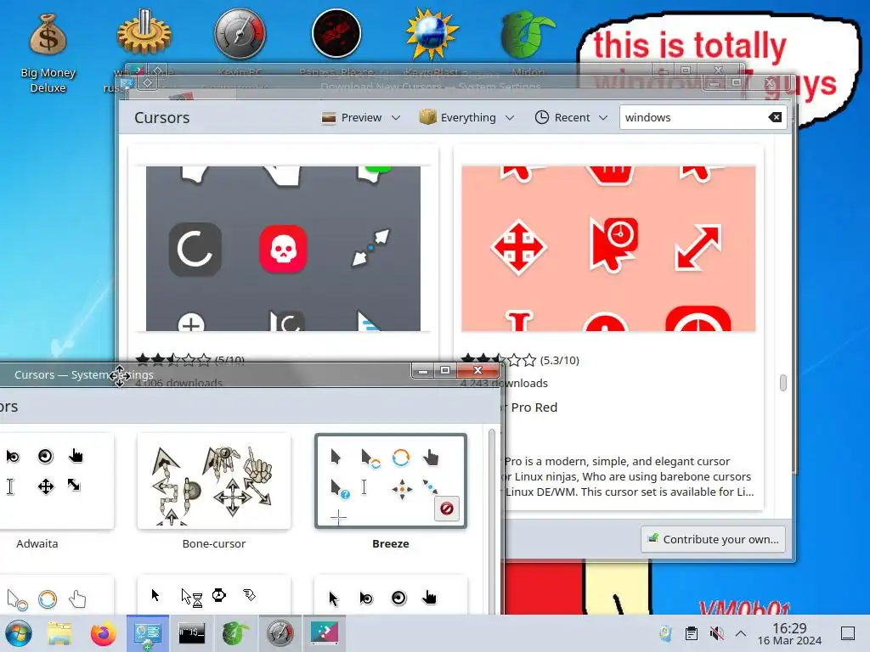
Task: Open the Windows start menu orb
Action: click(19, 633)
